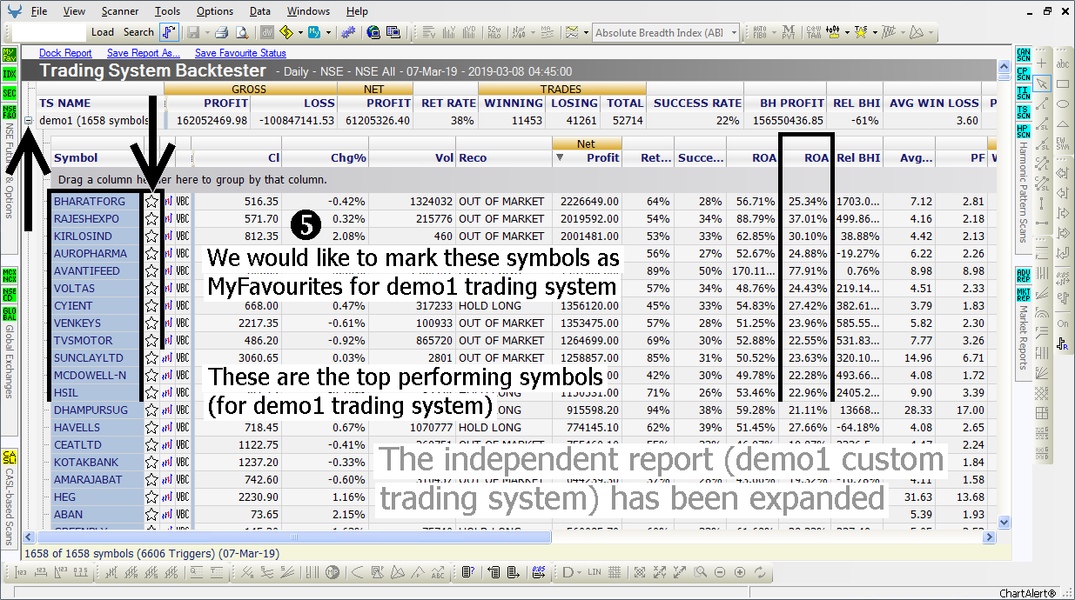This screenshot has width=1075, height=600.
Task: Click the 52W Hi/Lo toolbar icon
Action: 494,32
